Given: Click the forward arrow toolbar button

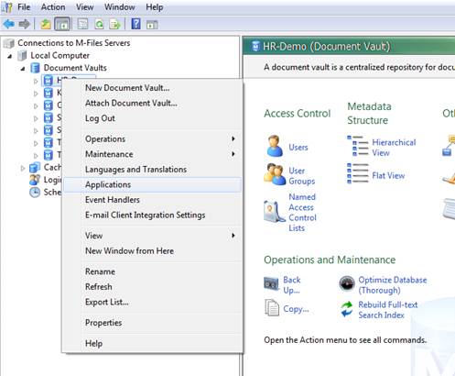Looking at the screenshot, I should point(24,24).
